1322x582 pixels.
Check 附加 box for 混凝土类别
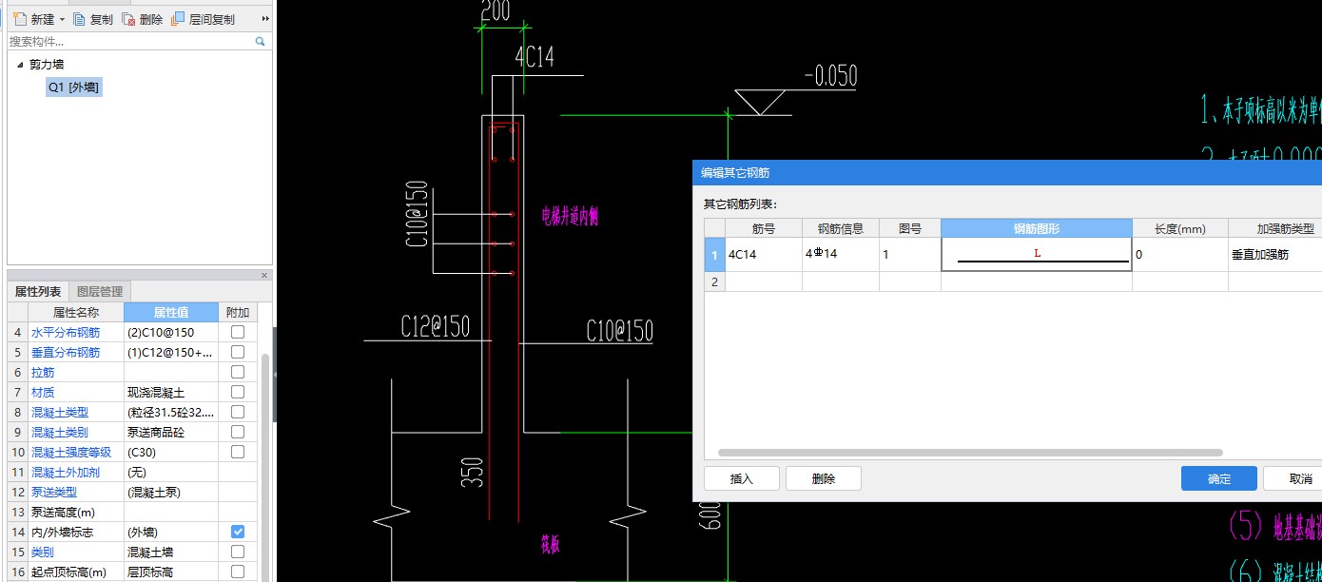tap(238, 432)
